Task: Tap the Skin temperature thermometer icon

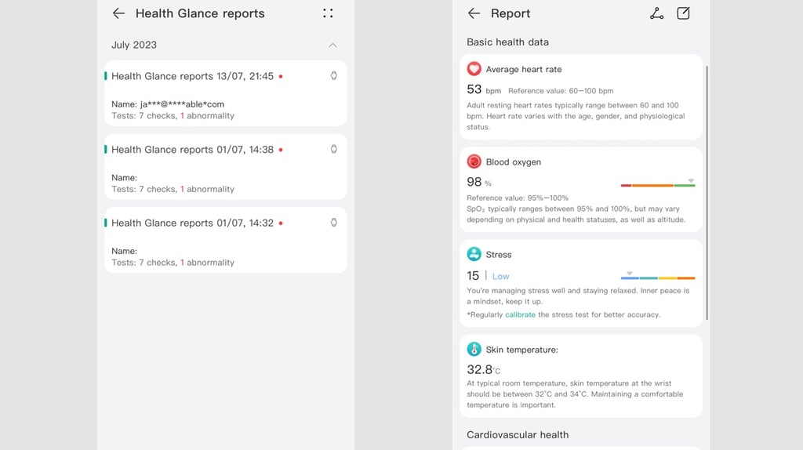Action: click(474, 349)
